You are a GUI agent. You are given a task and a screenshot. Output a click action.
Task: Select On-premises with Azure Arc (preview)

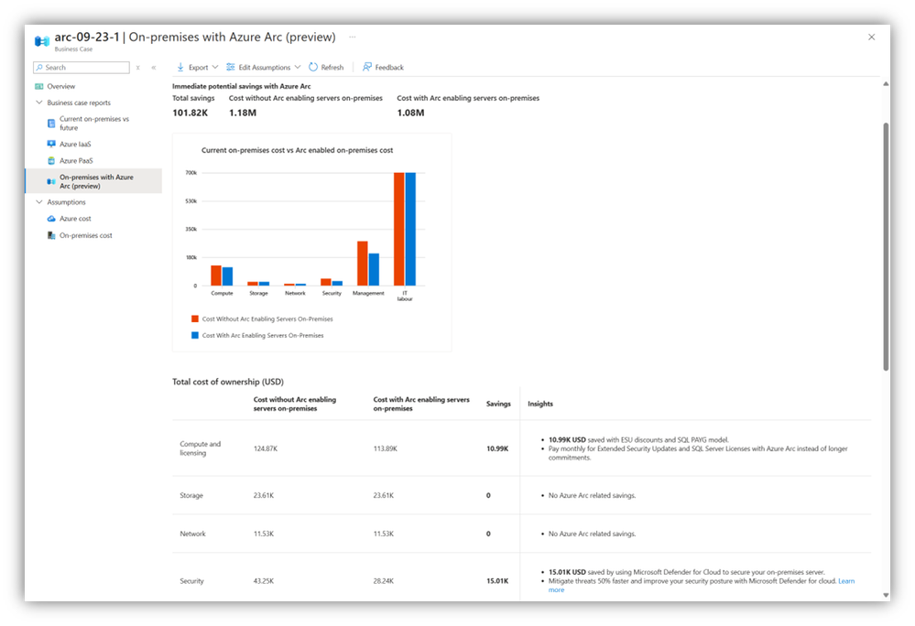93,181
